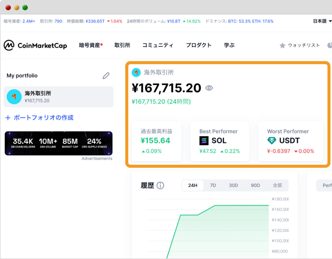Image resolution: width=332 pixels, height=259 pixels.
Task: Open the 日本語 language dropdown
Action: coord(322,21)
